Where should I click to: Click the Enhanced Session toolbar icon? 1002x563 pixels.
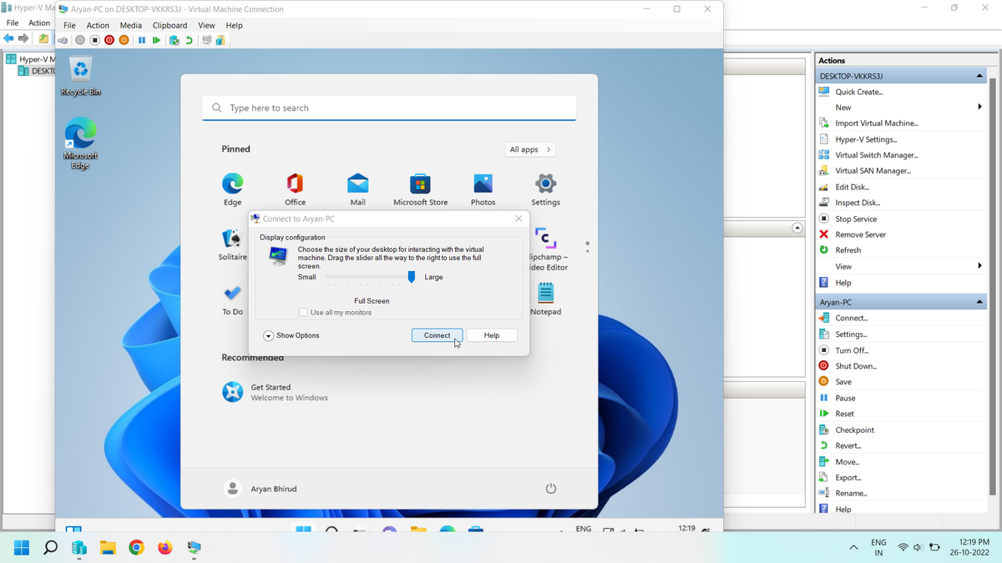point(206,40)
